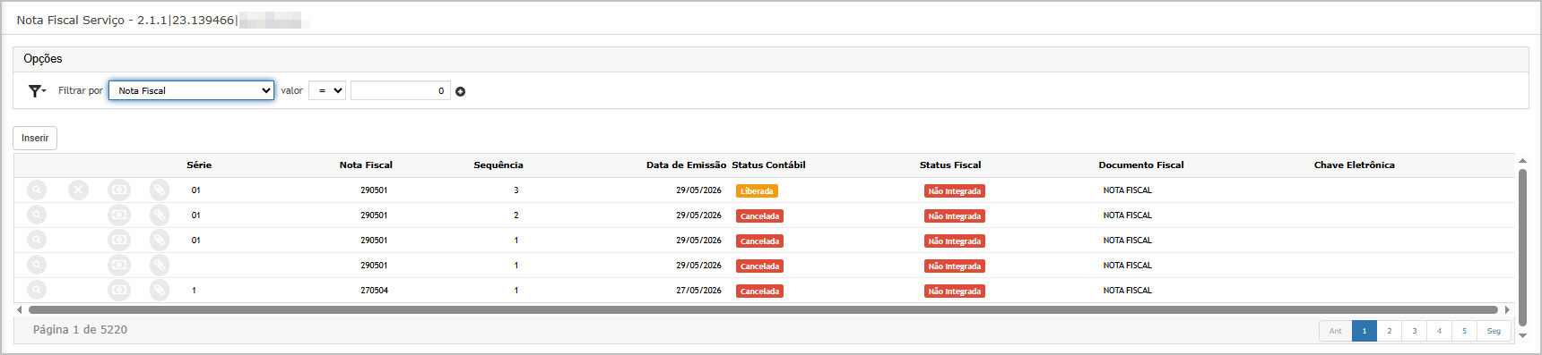Open the filter funnel icon menu
Image resolution: width=1542 pixels, height=355 pixels.
37,91
